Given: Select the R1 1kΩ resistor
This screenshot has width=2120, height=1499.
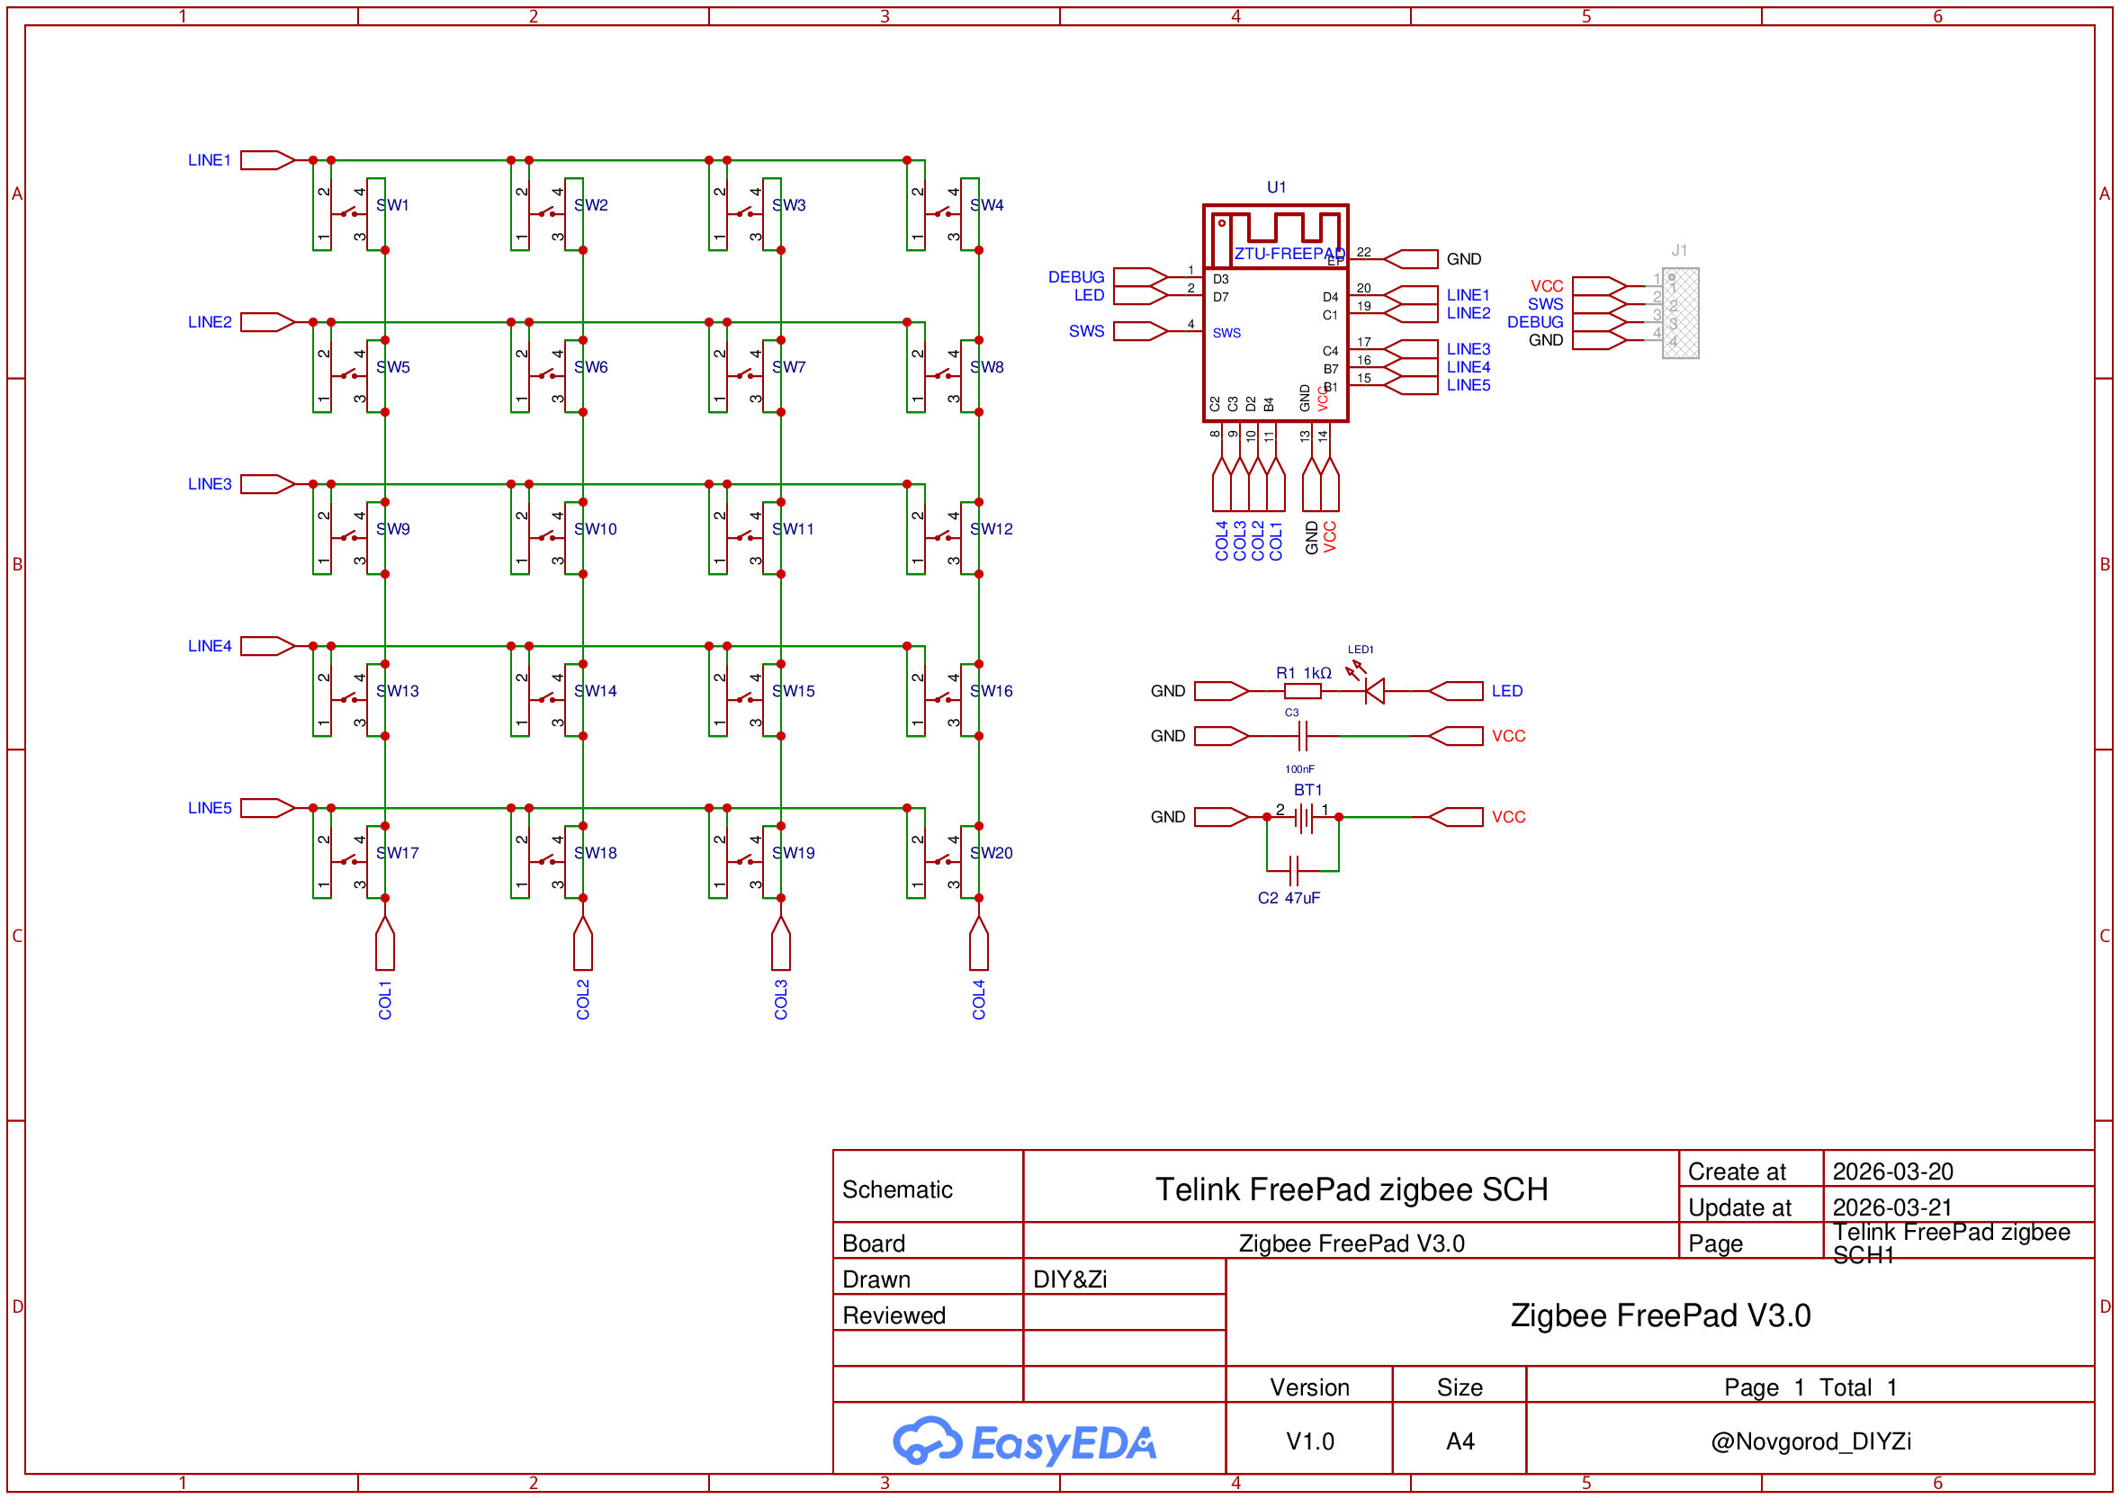Looking at the screenshot, I should tap(1303, 691).
